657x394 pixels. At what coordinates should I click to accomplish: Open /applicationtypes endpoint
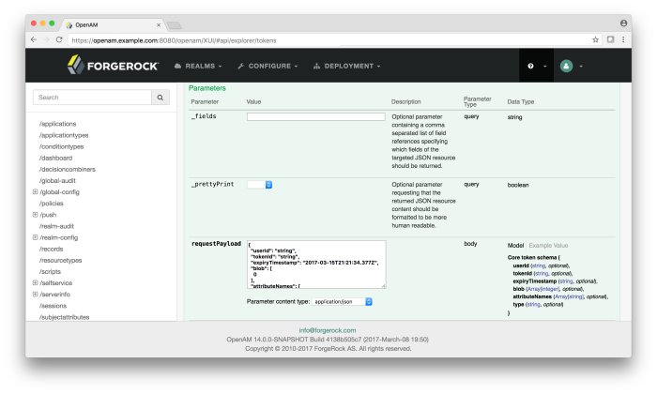[x=64, y=135]
